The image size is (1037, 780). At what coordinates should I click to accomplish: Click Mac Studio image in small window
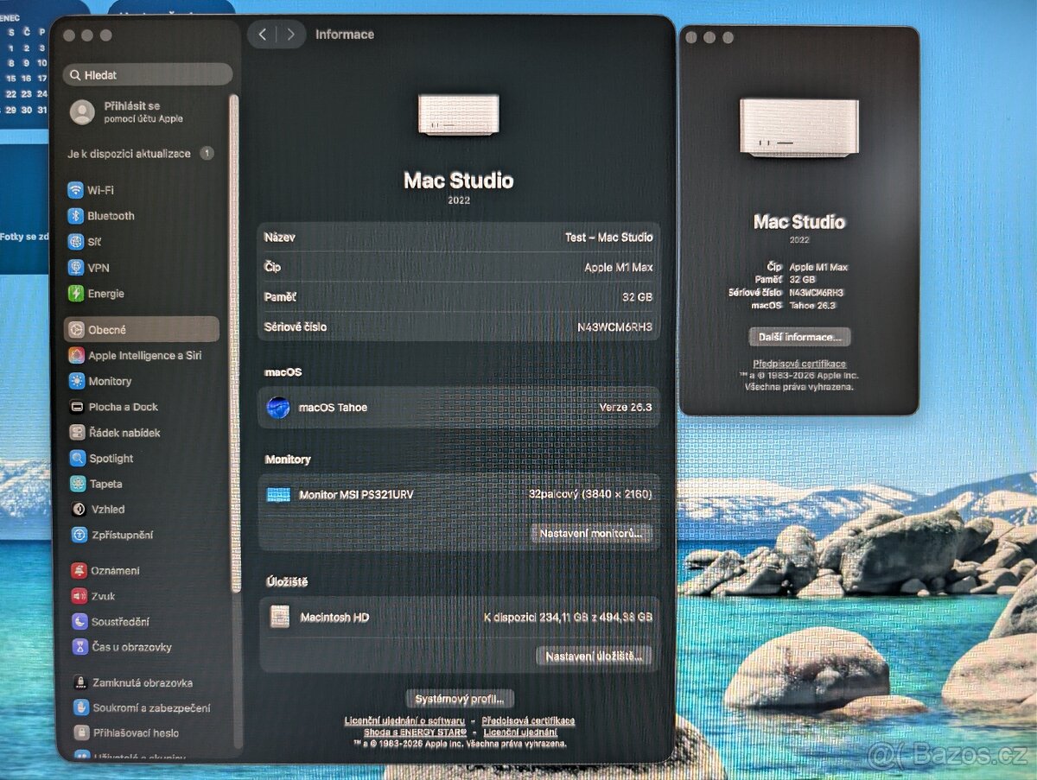[x=799, y=128]
